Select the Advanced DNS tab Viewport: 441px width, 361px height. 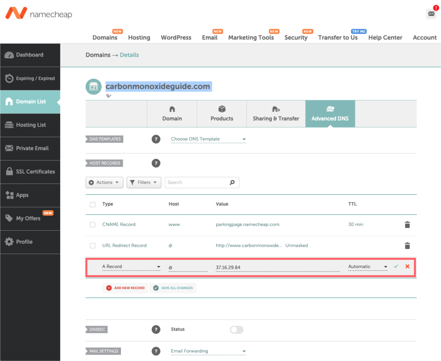tap(330, 114)
